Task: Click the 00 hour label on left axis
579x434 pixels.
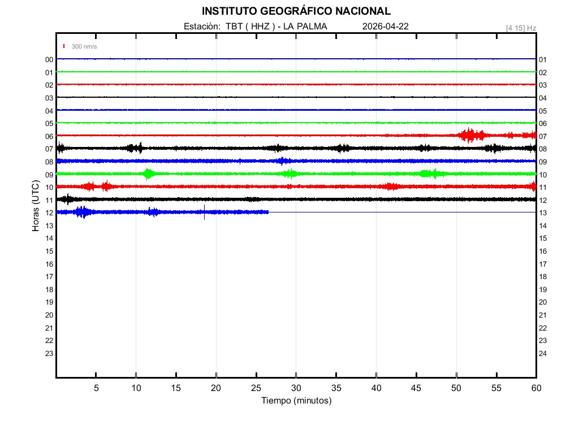Action: [x=49, y=59]
